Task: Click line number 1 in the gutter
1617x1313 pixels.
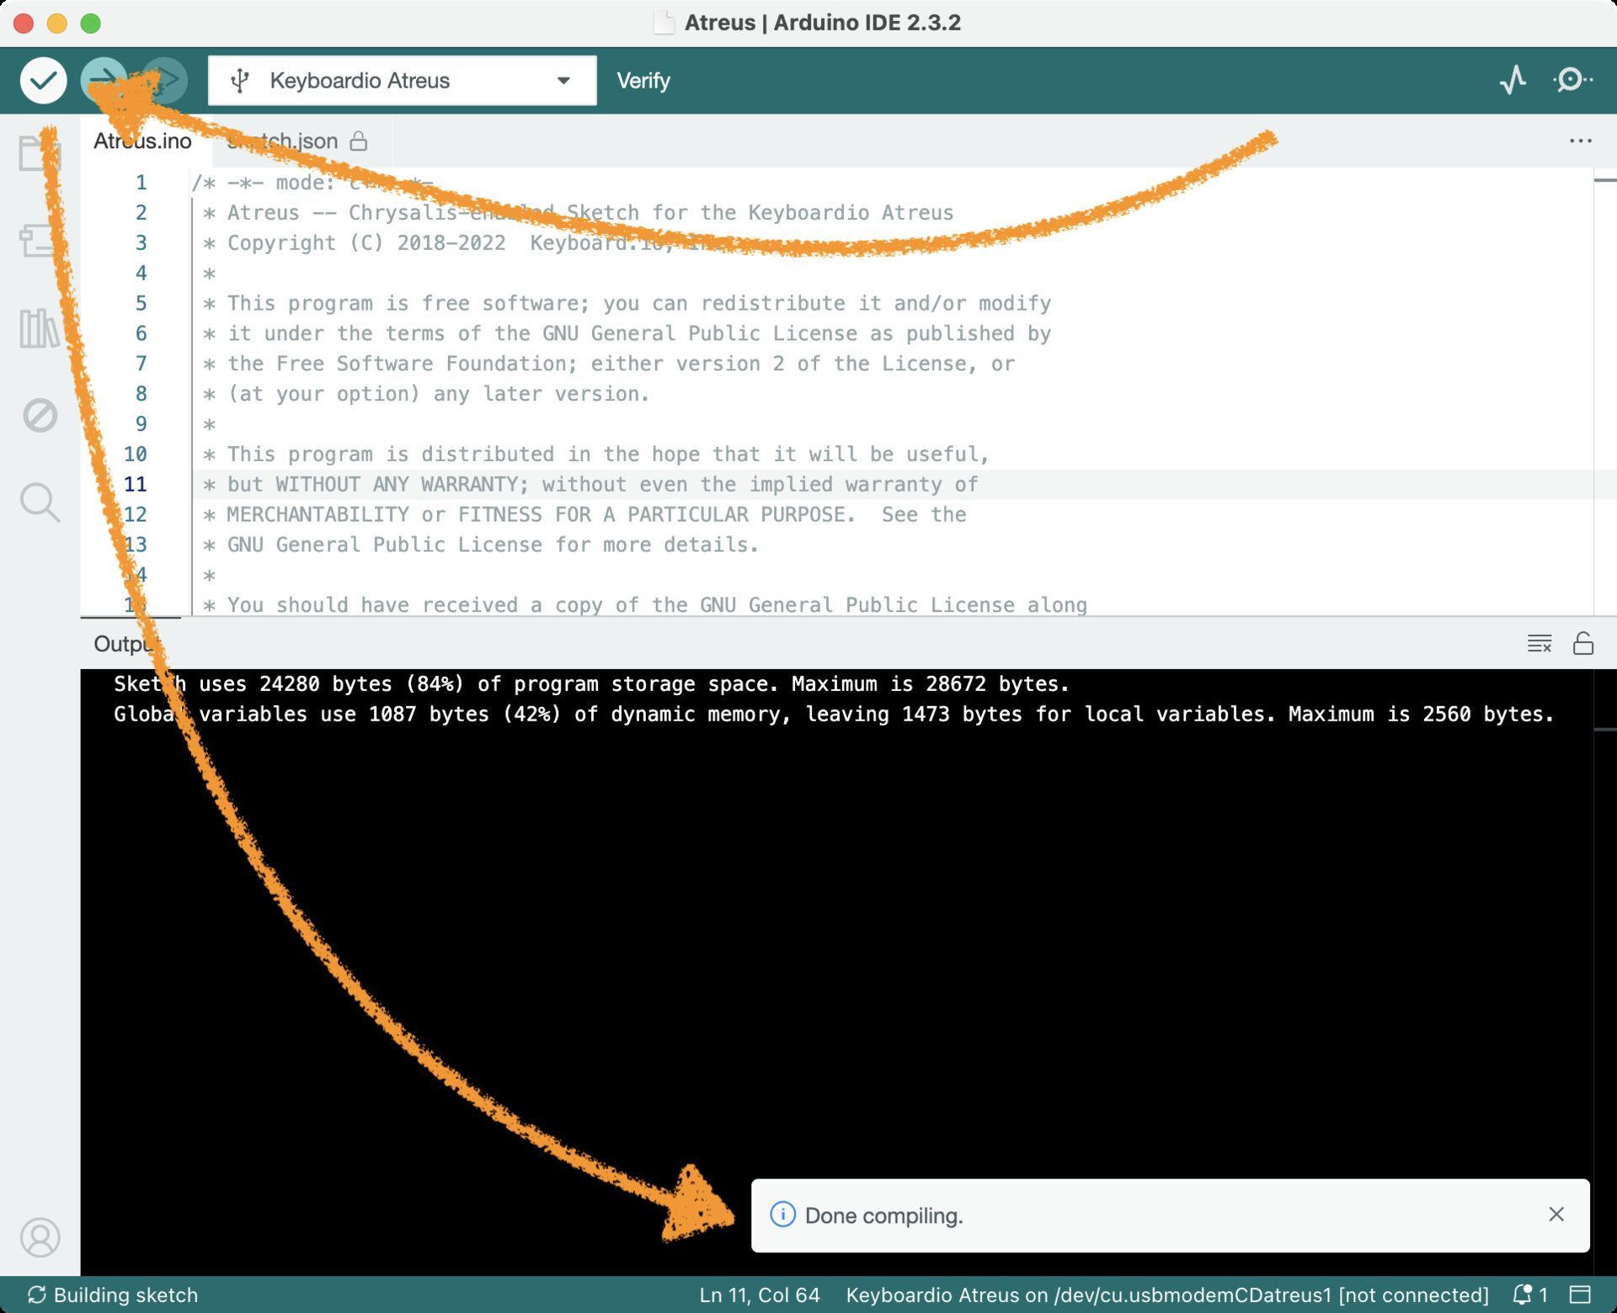Action: (141, 183)
